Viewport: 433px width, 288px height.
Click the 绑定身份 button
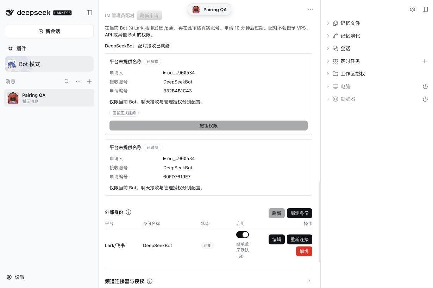tap(300, 213)
